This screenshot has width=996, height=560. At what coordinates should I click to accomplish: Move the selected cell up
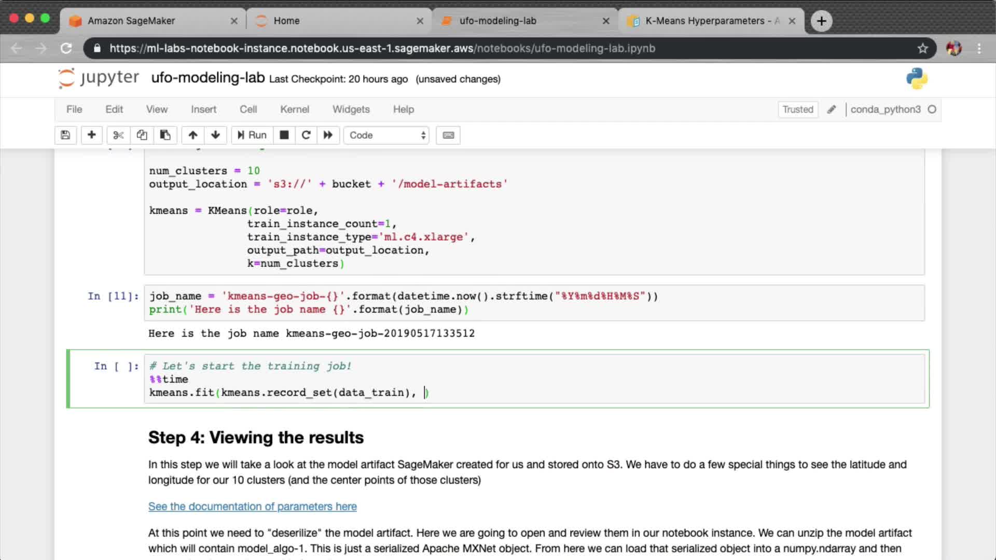192,135
